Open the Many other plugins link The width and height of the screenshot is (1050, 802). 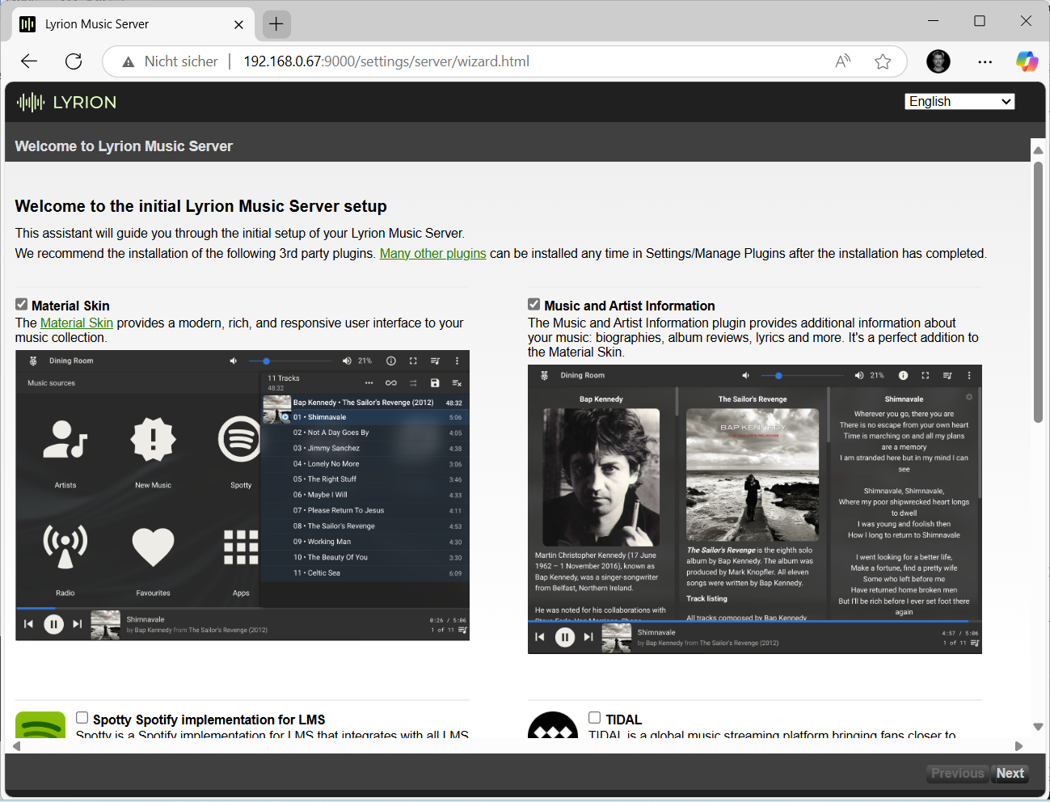click(433, 253)
